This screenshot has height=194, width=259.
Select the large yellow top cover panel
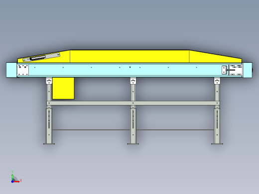click(x=129, y=56)
